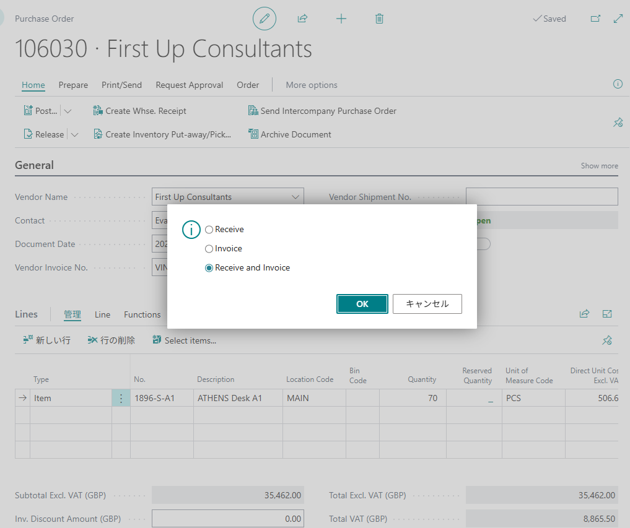This screenshot has width=630, height=528.
Task: Expand the Release dropdown arrow
Action: (x=75, y=134)
